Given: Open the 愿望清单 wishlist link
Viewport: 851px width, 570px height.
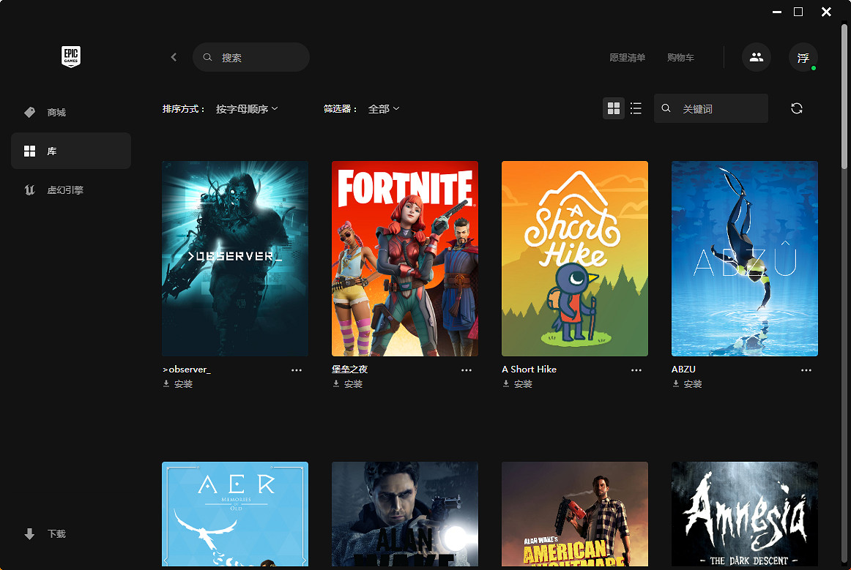Looking at the screenshot, I should click(x=627, y=58).
